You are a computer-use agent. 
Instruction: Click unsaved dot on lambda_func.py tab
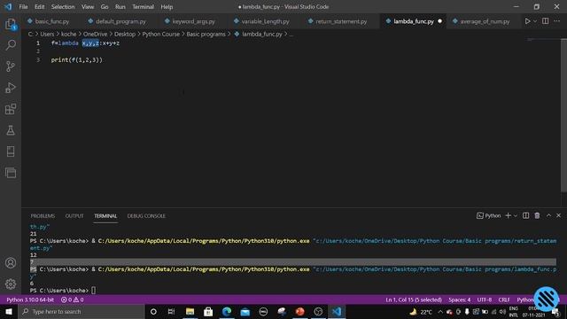pos(439,21)
